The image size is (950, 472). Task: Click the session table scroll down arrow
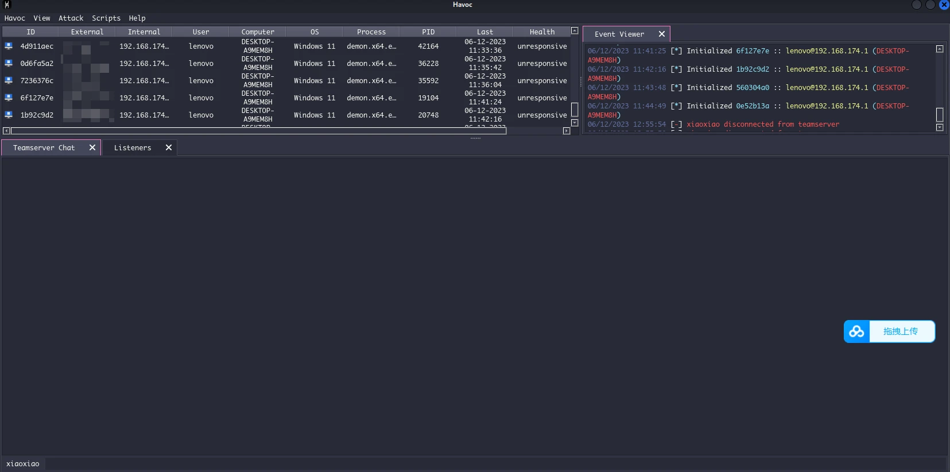(575, 123)
